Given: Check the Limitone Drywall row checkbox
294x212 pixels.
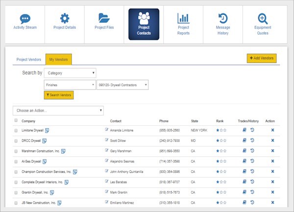Looking at the screenshot, I should pyautogui.click(x=16, y=131).
